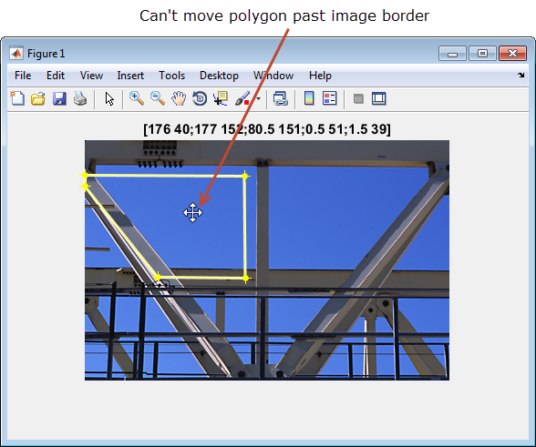Open a file using the folder icon
Viewport: 536px width, 447px height.
pos(38,98)
